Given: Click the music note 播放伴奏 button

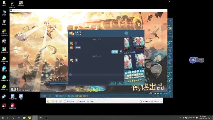Looking at the screenshot, I should coord(81,102).
